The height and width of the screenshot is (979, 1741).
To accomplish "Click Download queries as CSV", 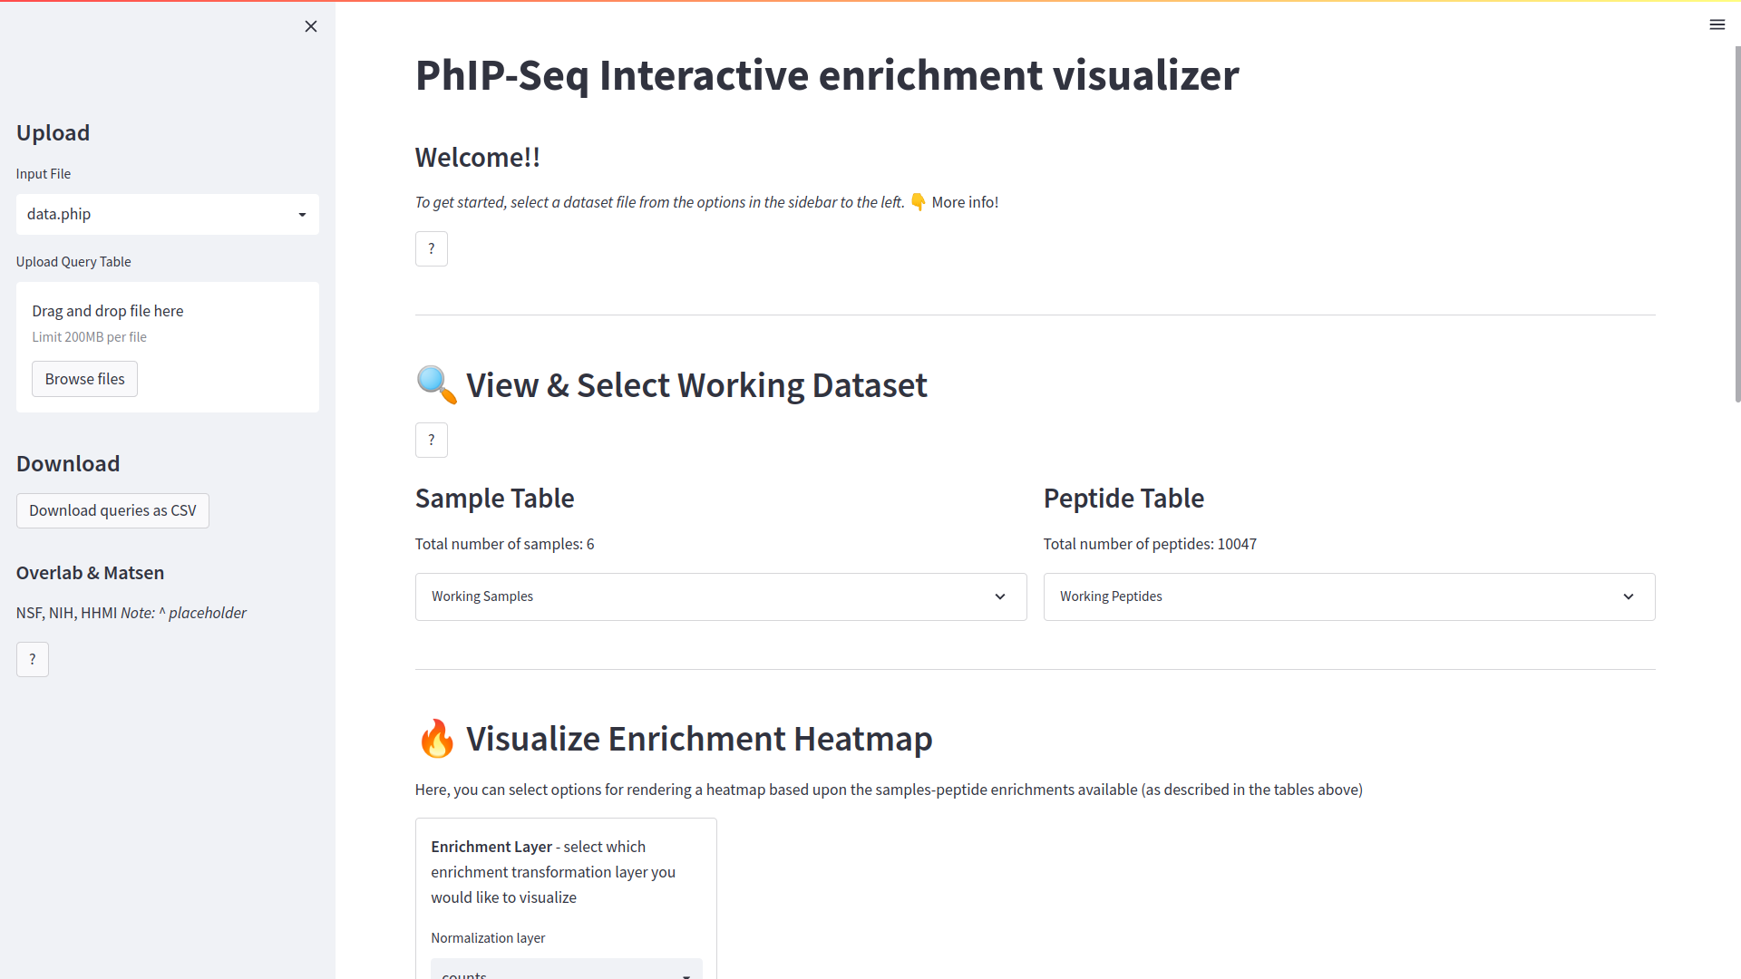I will [x=112, y=510].
